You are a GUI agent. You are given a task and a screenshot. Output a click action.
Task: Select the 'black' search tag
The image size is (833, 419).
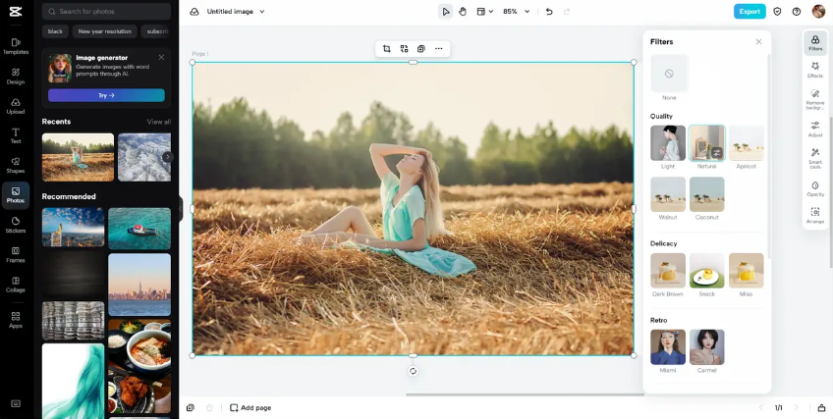pos(55,31)
